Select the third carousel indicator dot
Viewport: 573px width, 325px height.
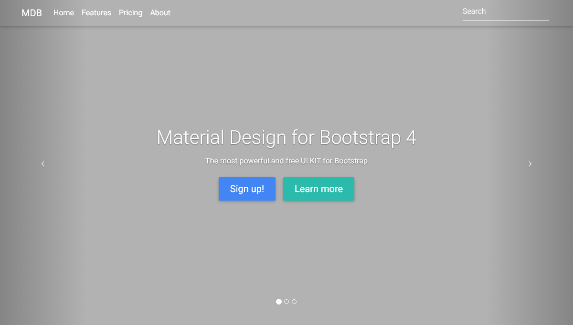click(294, 302)
